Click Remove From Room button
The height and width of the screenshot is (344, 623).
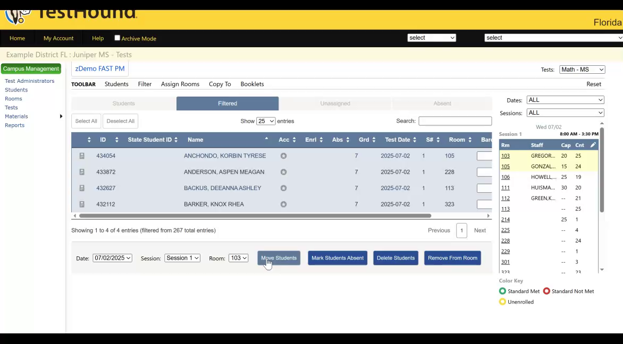click(452, 258)
